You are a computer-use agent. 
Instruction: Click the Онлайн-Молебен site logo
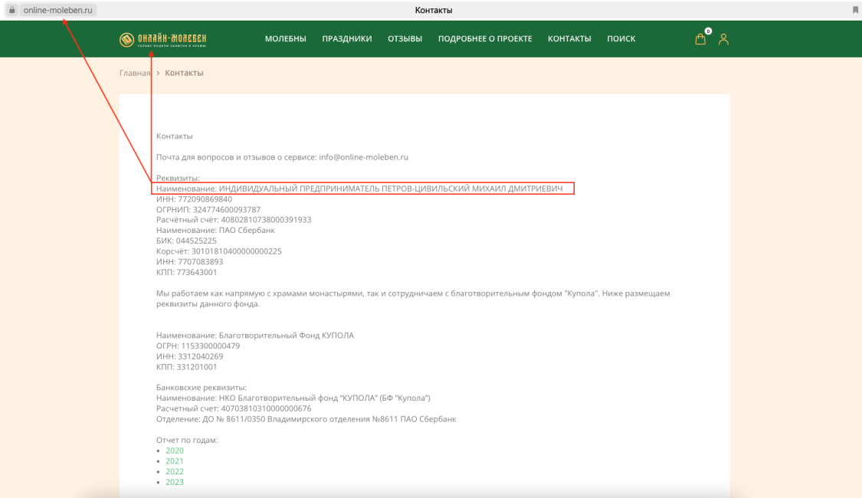(x=162, y=39)
